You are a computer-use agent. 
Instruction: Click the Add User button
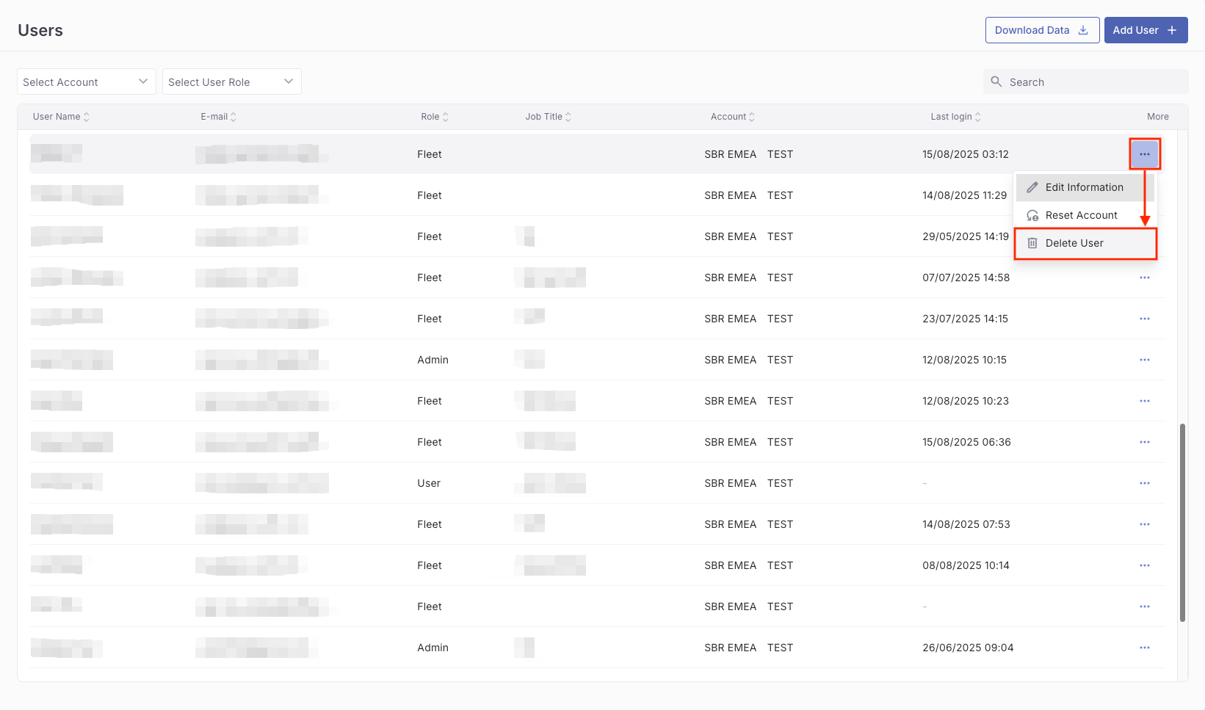(x=1146, y=30)
